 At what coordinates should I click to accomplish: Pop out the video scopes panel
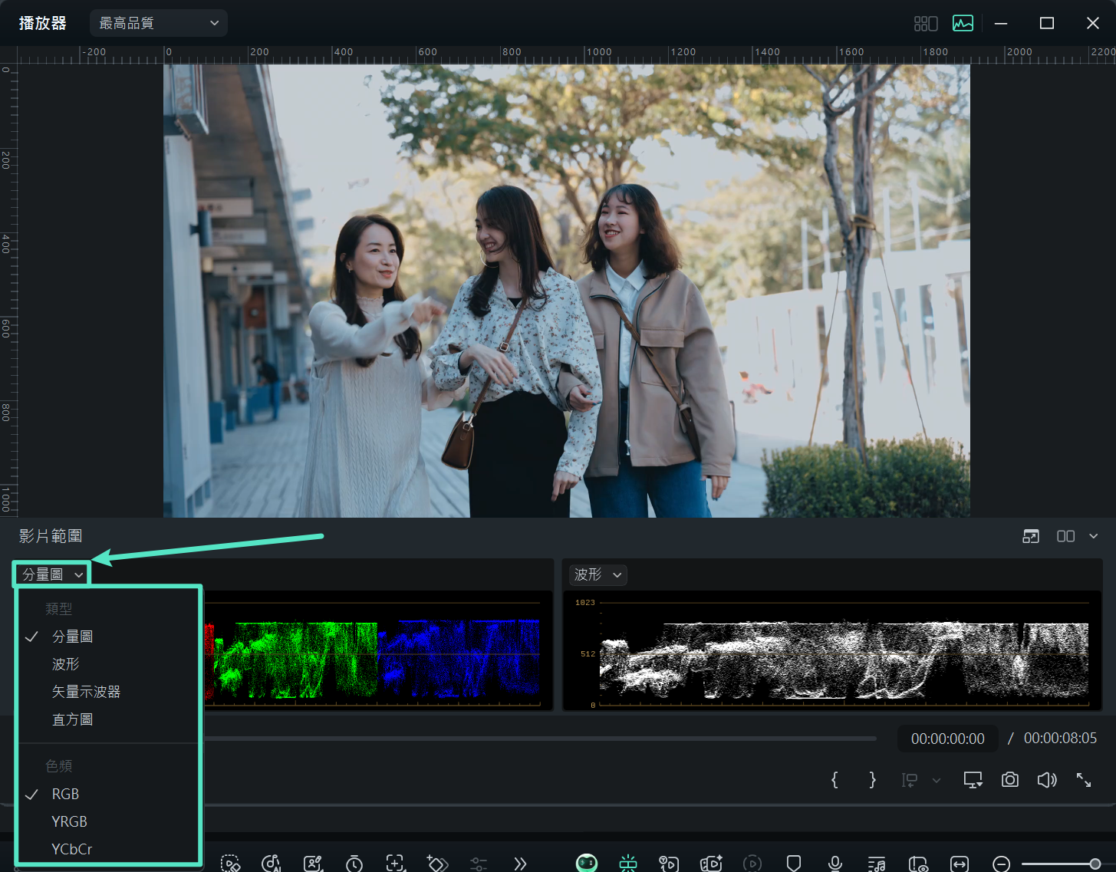1030,536
